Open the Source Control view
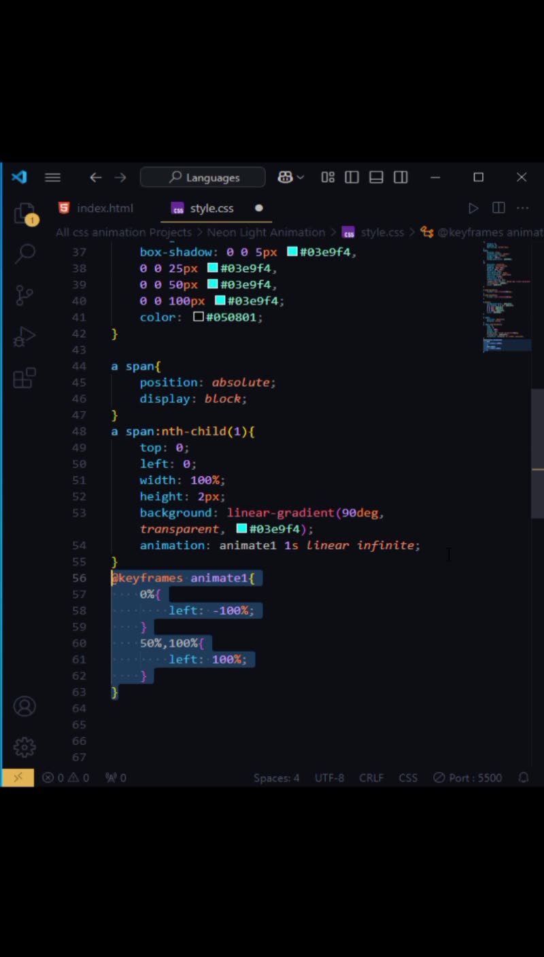544x957 pixels. pos(24,295)
